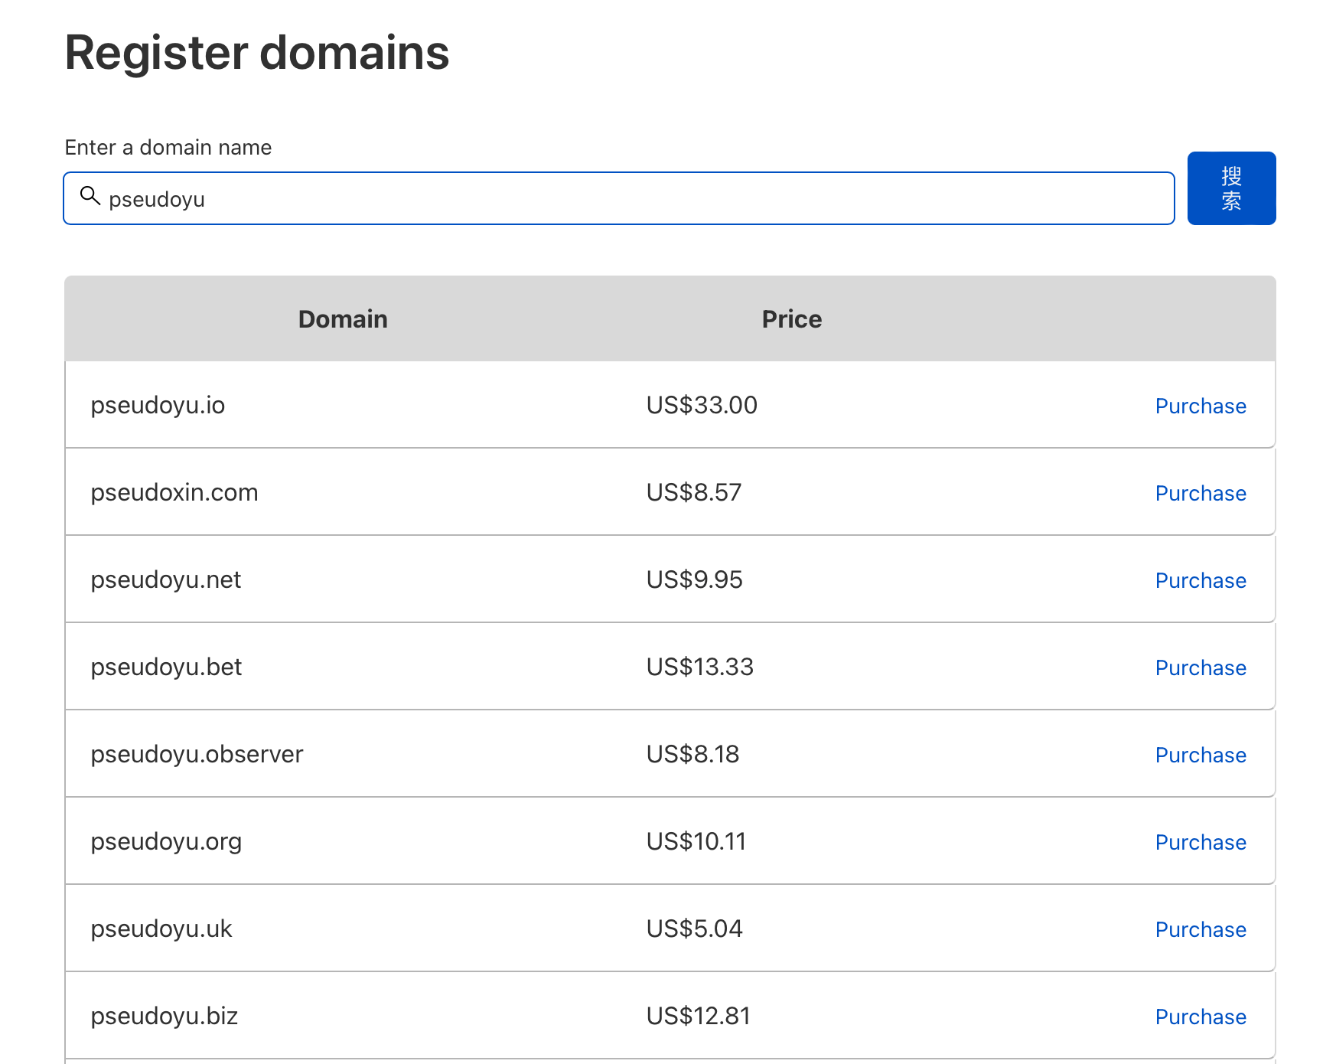Click the Domain column header

[x=342, y=318]
